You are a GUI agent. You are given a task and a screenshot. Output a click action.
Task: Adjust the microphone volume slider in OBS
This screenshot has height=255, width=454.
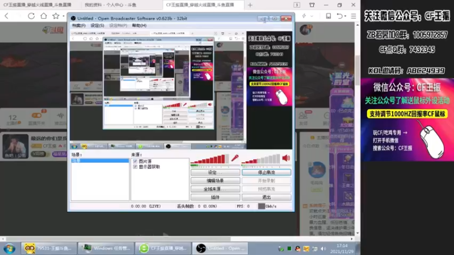click(x=210, y=159)
